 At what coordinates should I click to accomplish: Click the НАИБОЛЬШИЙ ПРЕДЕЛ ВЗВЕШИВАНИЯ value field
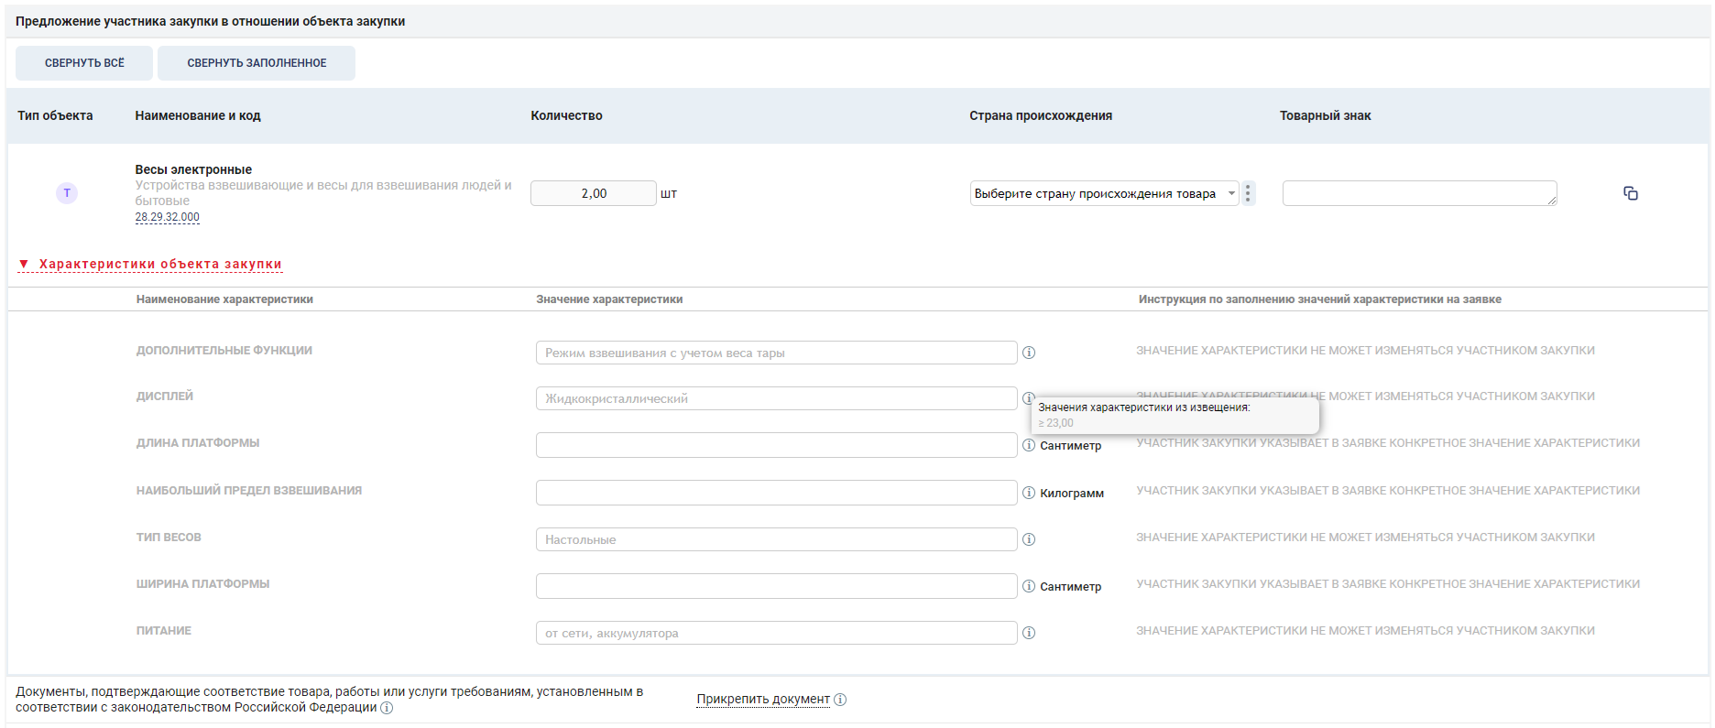776,493
